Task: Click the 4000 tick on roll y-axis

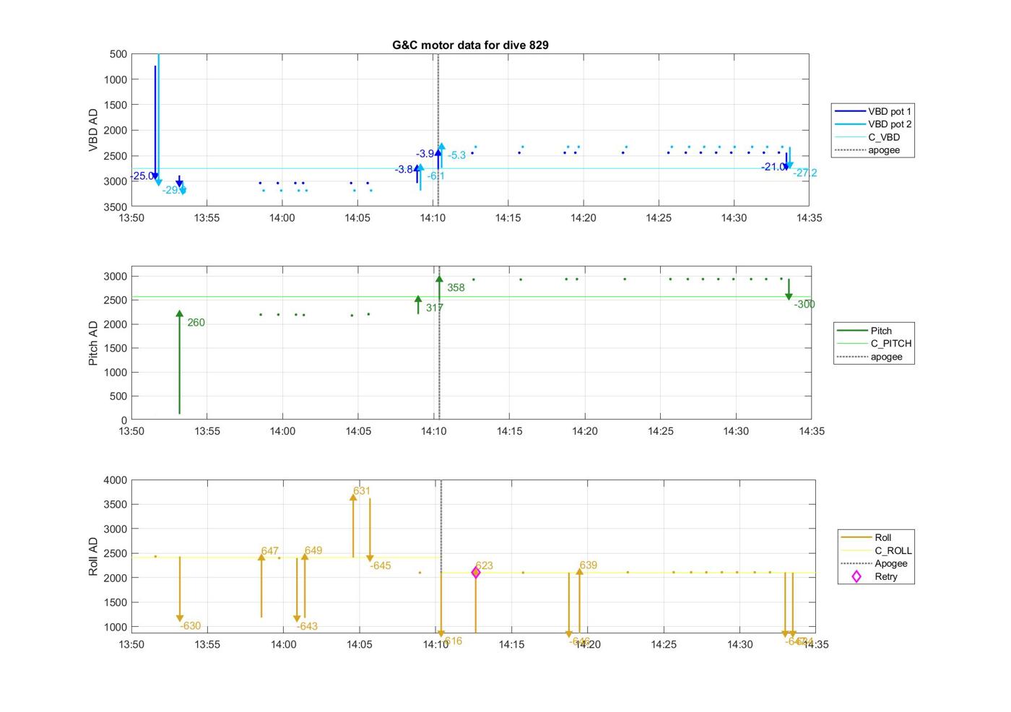Action: [x=116, y=480]
